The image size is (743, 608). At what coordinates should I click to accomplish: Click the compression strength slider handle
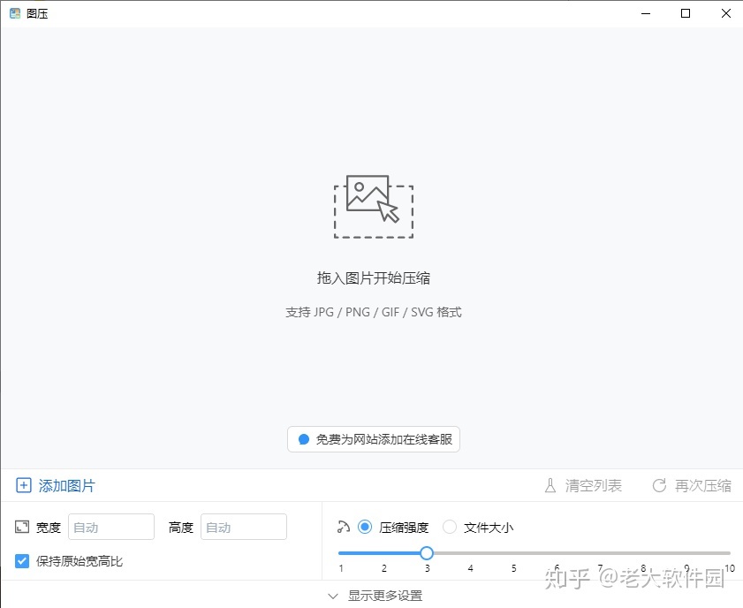click(x=427, y=552)
